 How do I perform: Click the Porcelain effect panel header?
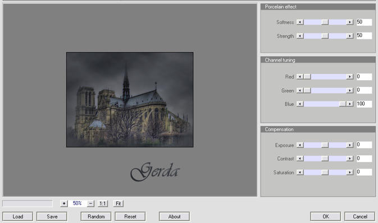318,7
